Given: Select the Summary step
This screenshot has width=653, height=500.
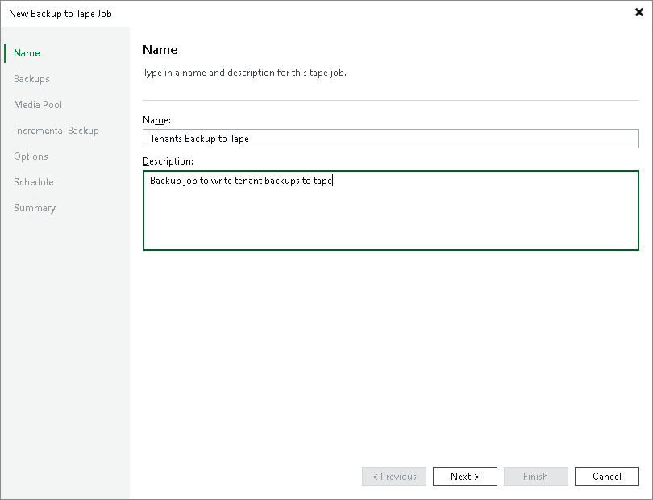Looking at the screenshot, I should 34,207.
